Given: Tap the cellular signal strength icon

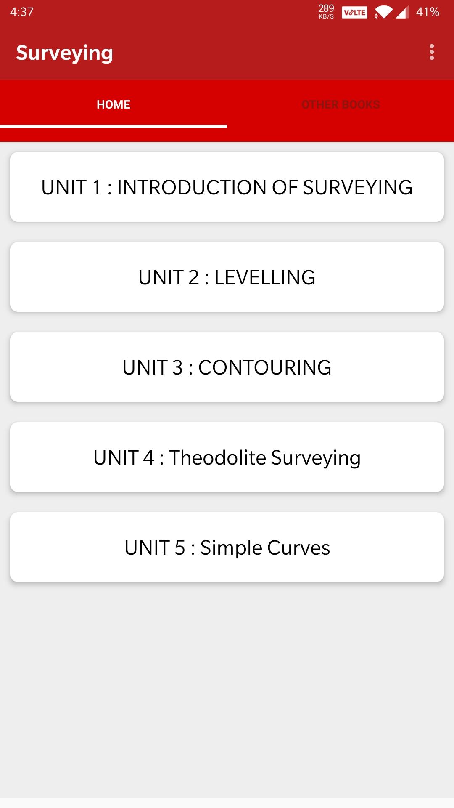Looking at the screenshot, I should (402, 13).
